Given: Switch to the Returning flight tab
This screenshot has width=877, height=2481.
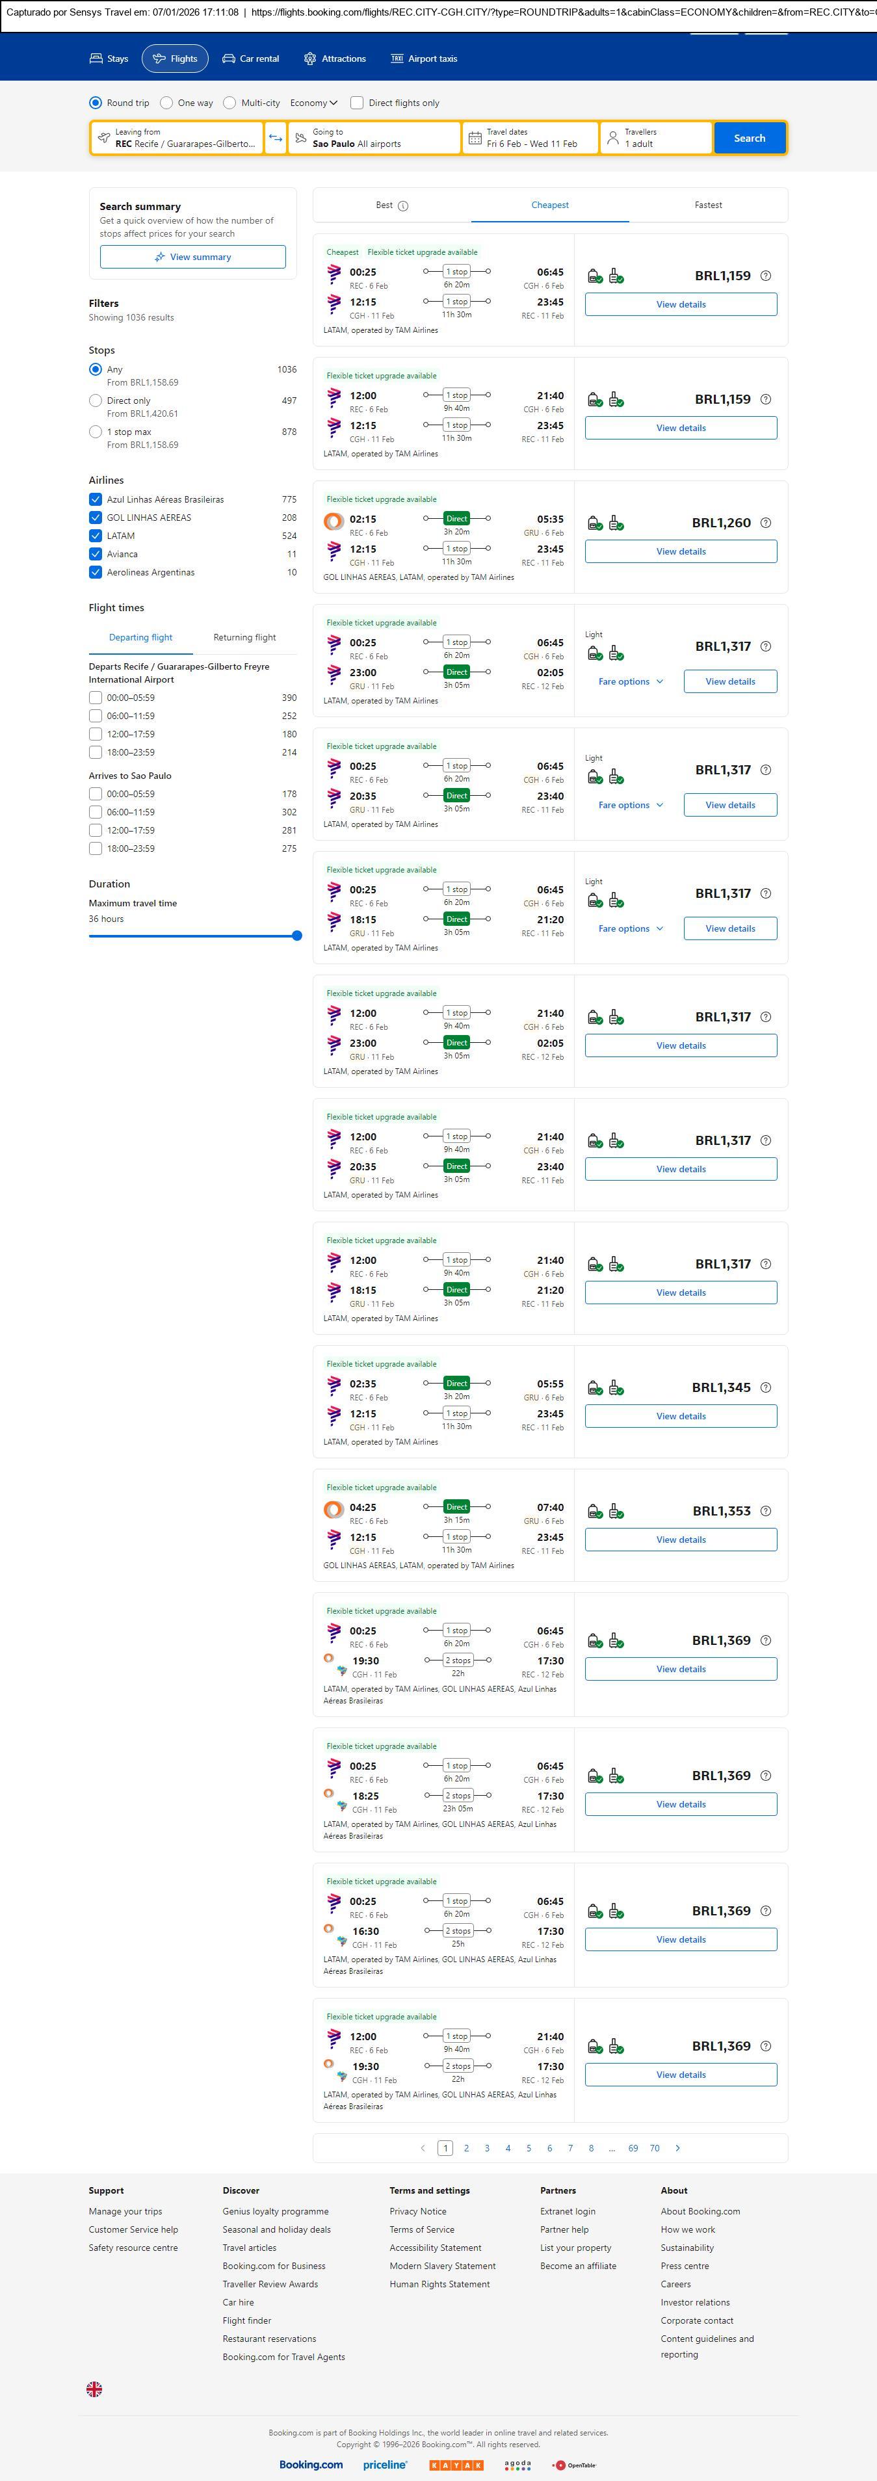Looking at the screenshot, I should click(x=244, y=638).
